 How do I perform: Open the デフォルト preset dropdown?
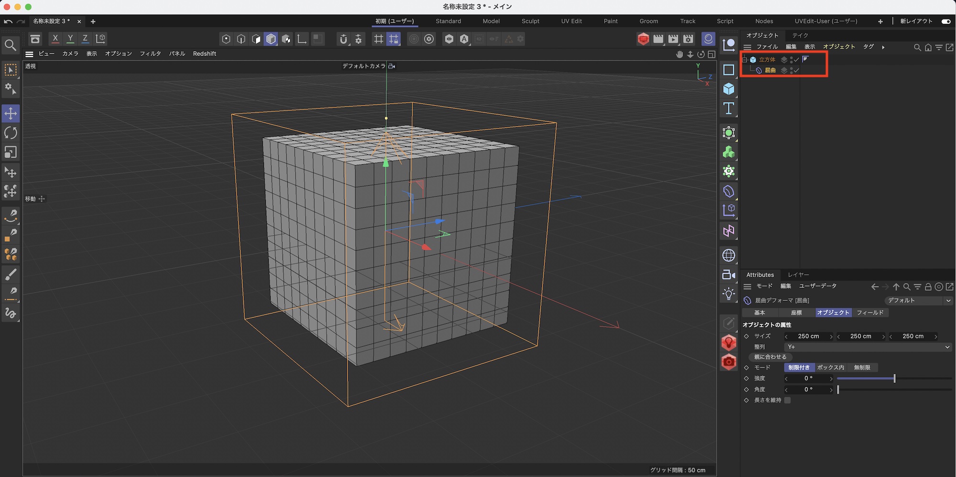click(918, 300)
